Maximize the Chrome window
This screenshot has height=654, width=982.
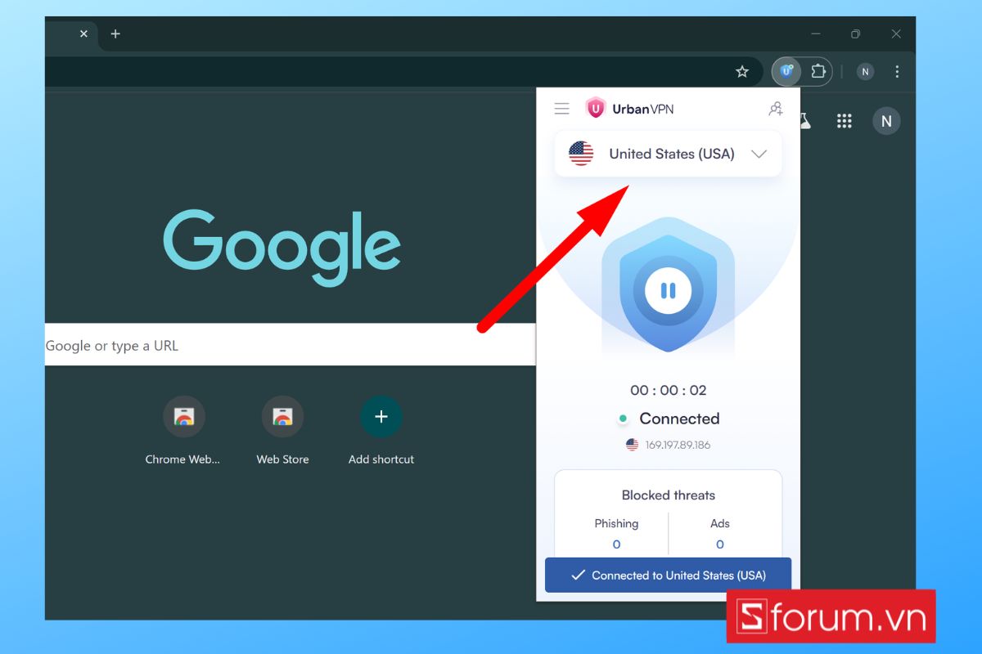[x=855, y=34]
